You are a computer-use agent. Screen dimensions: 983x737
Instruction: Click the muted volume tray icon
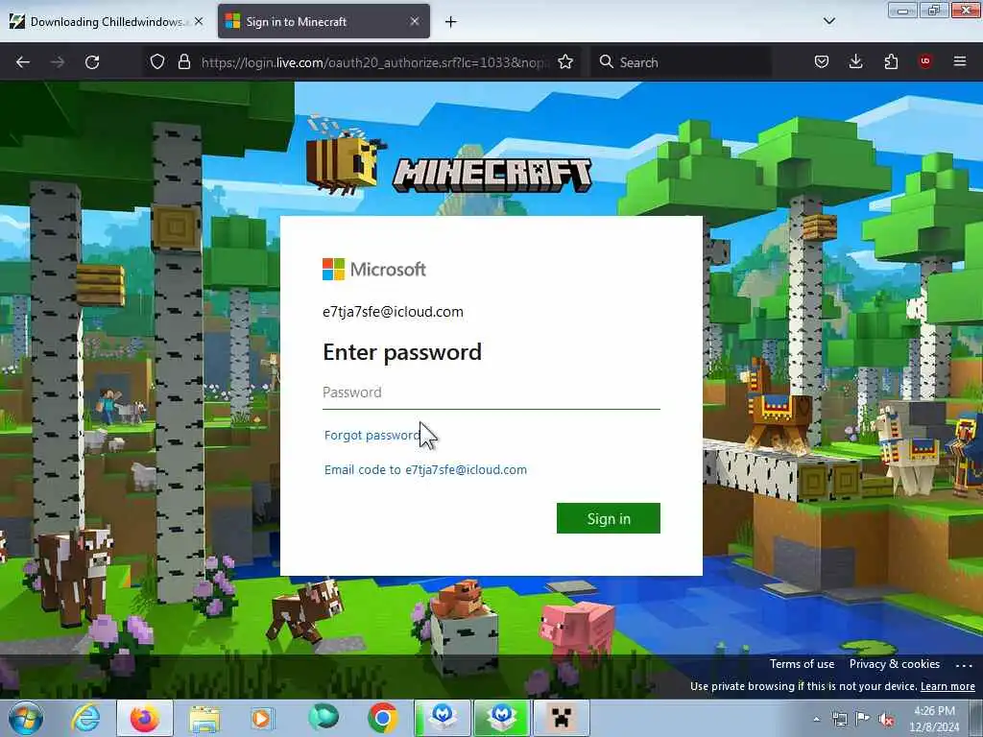(x=886, y=720)
